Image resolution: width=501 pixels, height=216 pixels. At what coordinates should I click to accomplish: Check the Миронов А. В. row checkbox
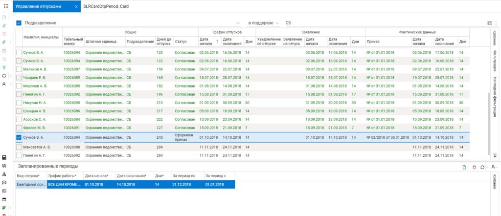coord(19,86)
